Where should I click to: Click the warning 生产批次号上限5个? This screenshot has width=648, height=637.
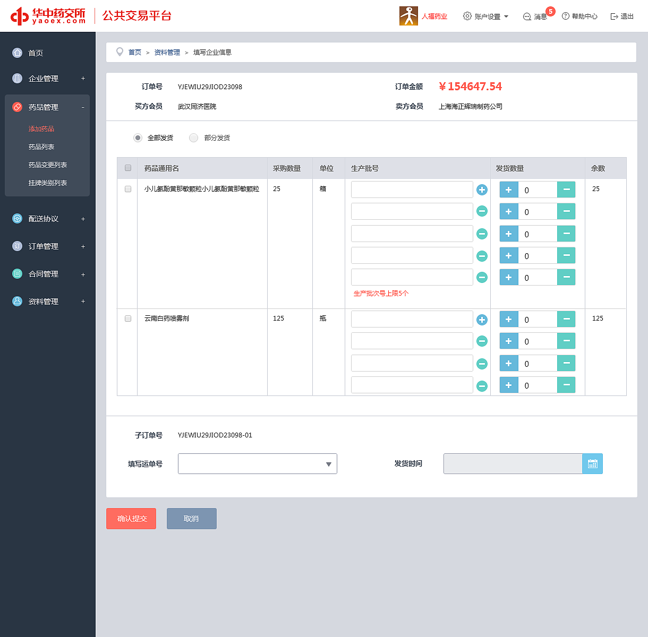pyautogui.click(x=381, y=293)
